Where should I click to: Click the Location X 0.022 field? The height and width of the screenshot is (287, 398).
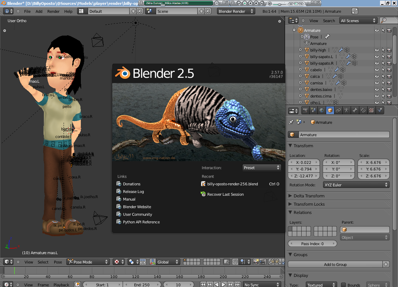(x=304, y=162)
